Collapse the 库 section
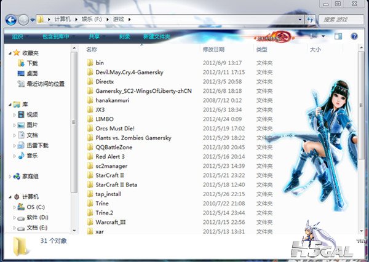This screenshot has height=262, width=369. coord(10,105)
